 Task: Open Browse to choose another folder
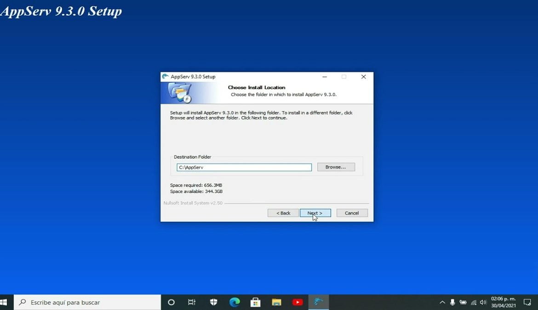tap(336, 167)
